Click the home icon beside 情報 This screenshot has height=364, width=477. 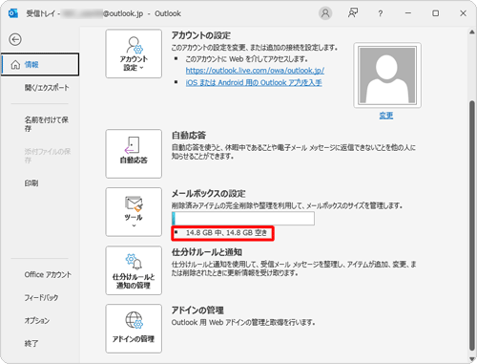[15, 65]
